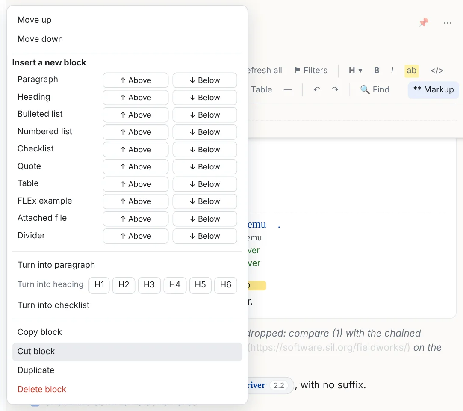The width and height of the screenshot is (463, 411).
Task: Turn the block into an H6 heading
Action: tap(226, 285)
